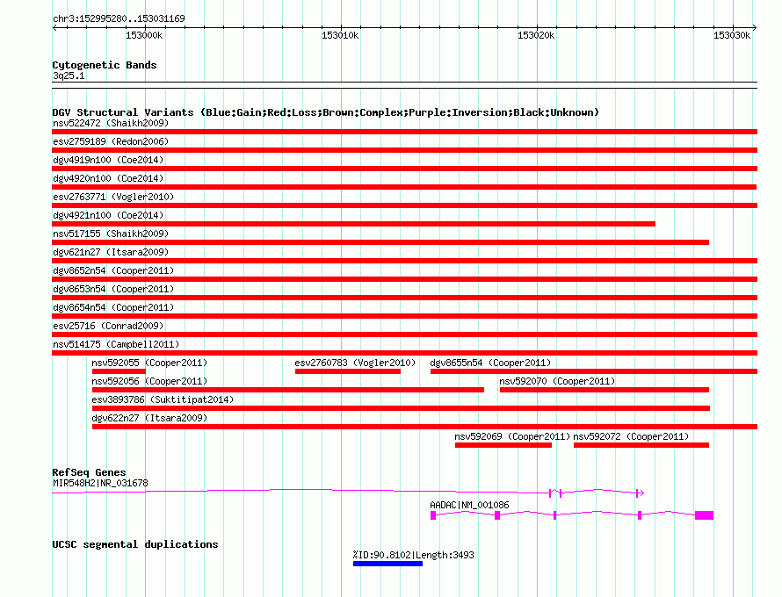The width and height of the screenshot is (782, 597).
Task: Select the dgv4921n100 (Coe2014) variant label
Action: (x=108, y=215)
